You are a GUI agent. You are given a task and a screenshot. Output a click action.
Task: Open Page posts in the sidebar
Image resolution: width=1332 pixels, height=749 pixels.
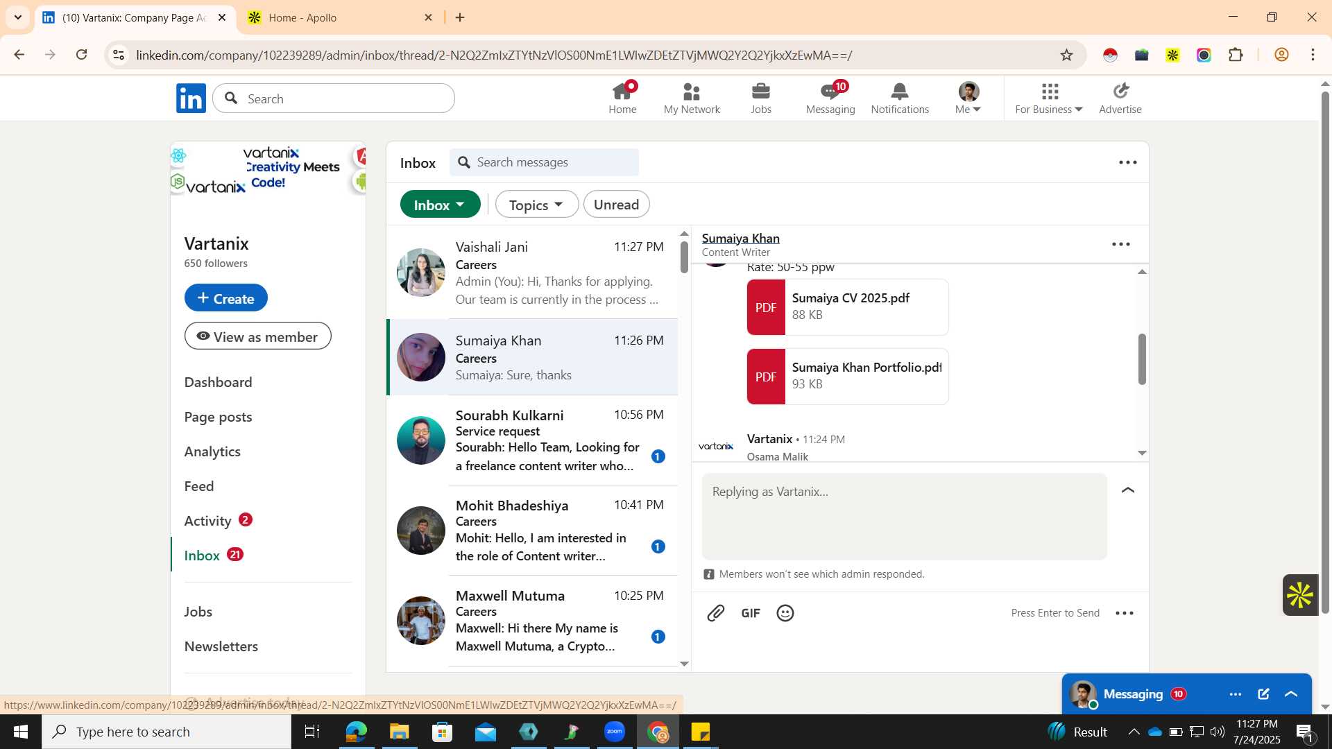coord(218,417)
